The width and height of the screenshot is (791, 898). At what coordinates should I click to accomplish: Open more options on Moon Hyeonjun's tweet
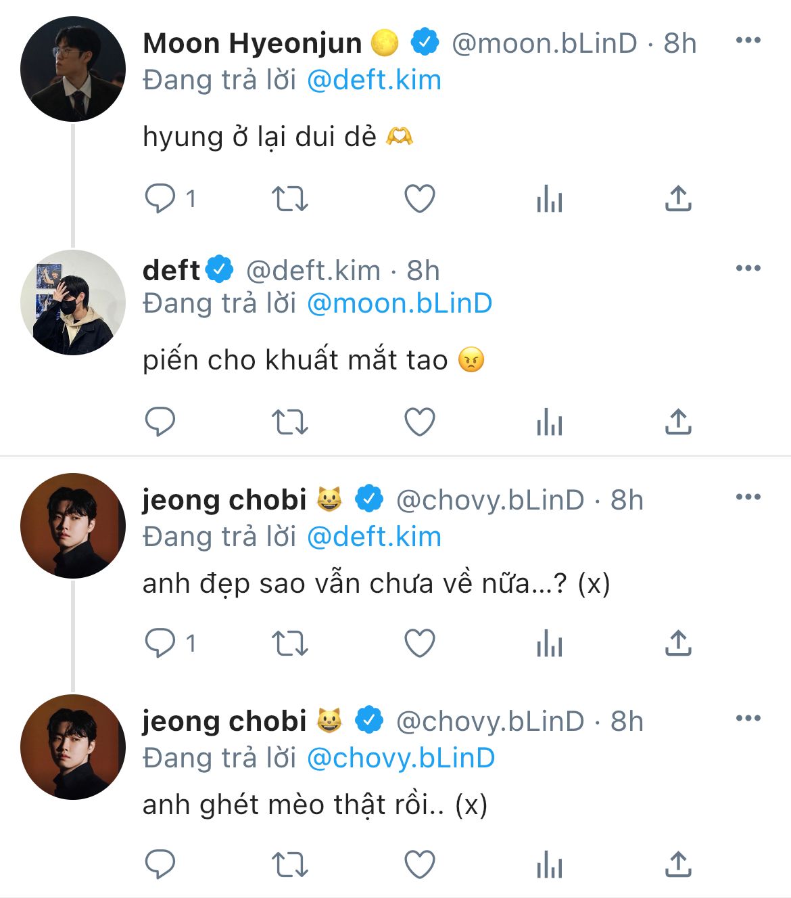click(748, 41)
